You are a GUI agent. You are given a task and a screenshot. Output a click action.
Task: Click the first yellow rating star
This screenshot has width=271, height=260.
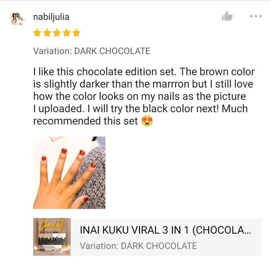coord(37,33)
